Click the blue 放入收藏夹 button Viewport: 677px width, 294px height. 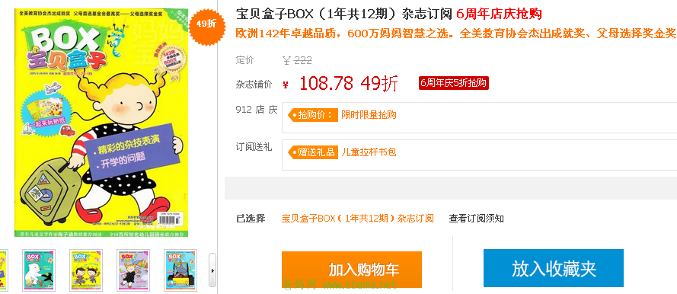coord(554,268)
